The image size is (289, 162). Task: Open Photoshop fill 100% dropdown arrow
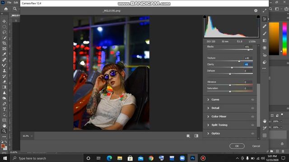pos(281,127)
